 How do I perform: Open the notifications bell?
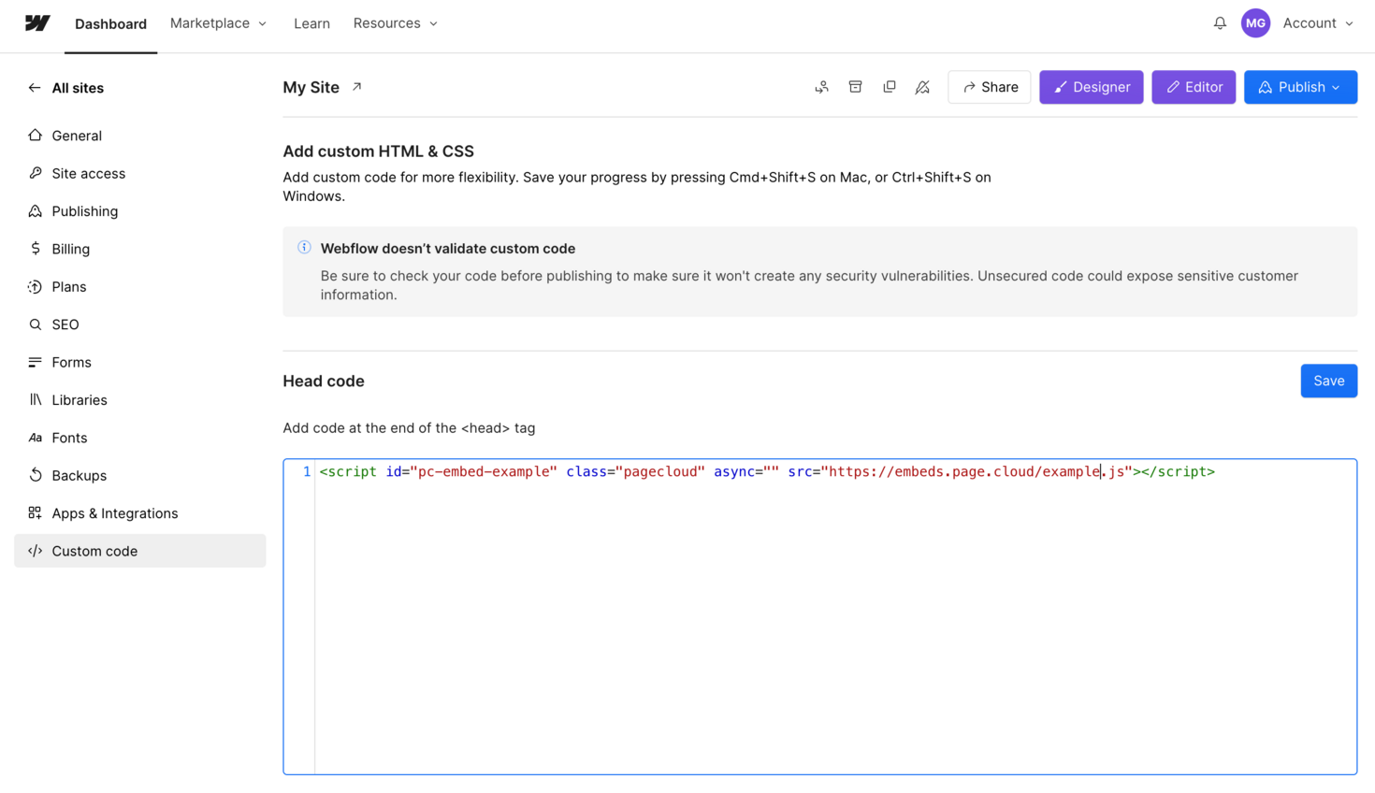coord(1220,22)
